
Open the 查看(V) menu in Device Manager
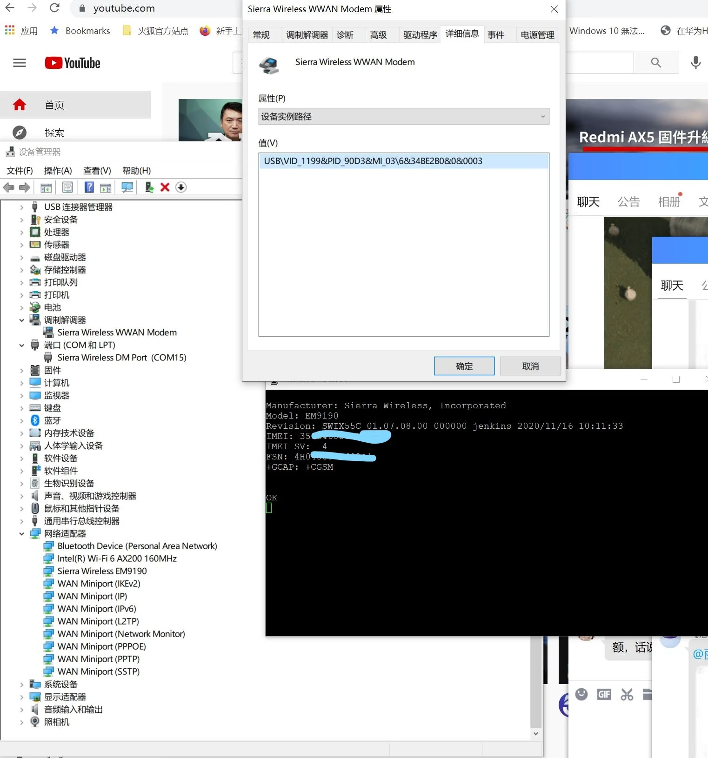97,171
